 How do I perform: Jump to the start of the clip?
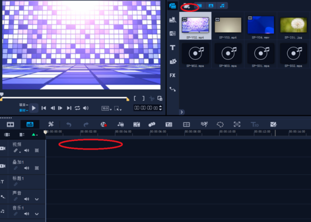tap(44, 108)
